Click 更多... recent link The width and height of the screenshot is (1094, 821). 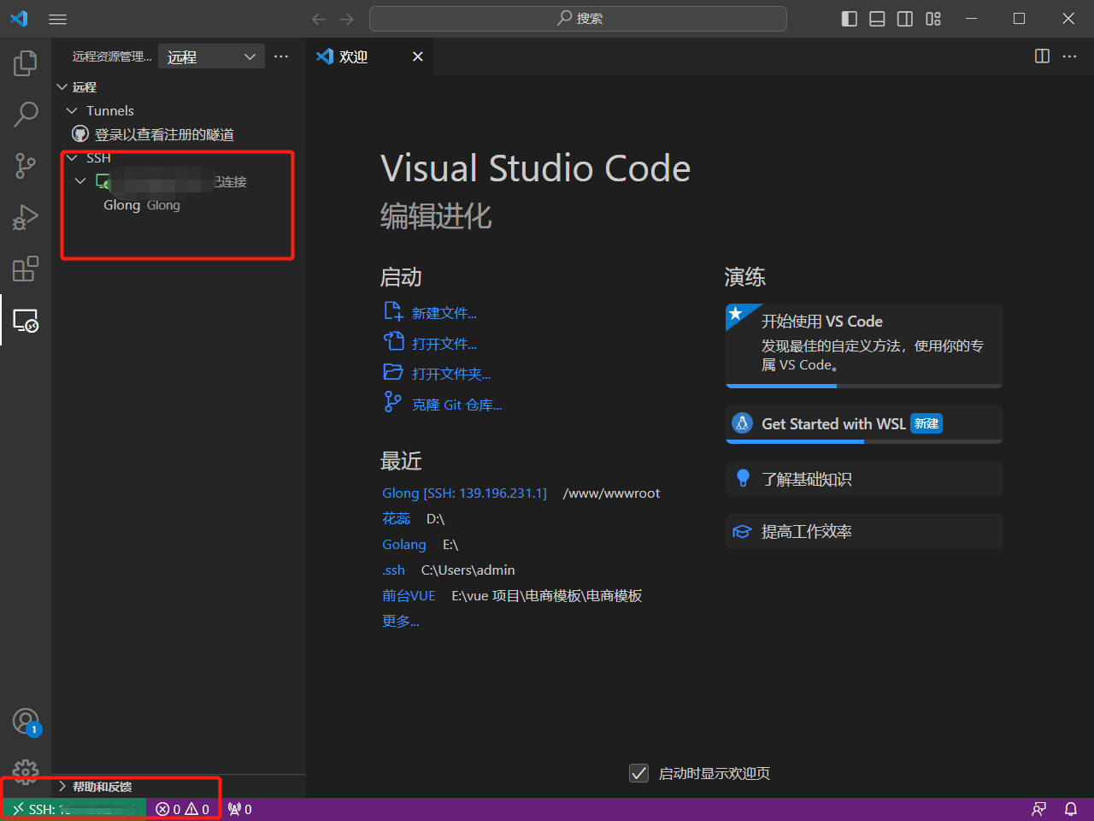401,622
